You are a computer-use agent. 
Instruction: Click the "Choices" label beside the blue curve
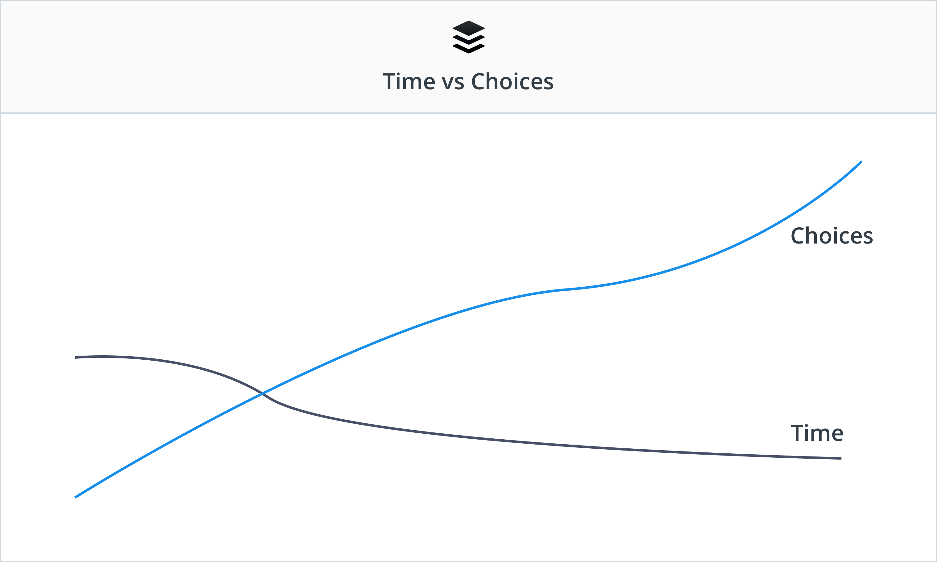click(832, 235)
